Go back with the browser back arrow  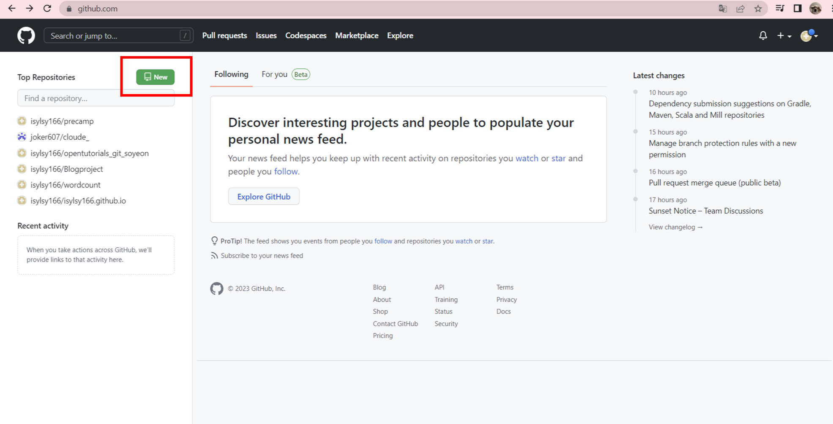coord(12,8)
